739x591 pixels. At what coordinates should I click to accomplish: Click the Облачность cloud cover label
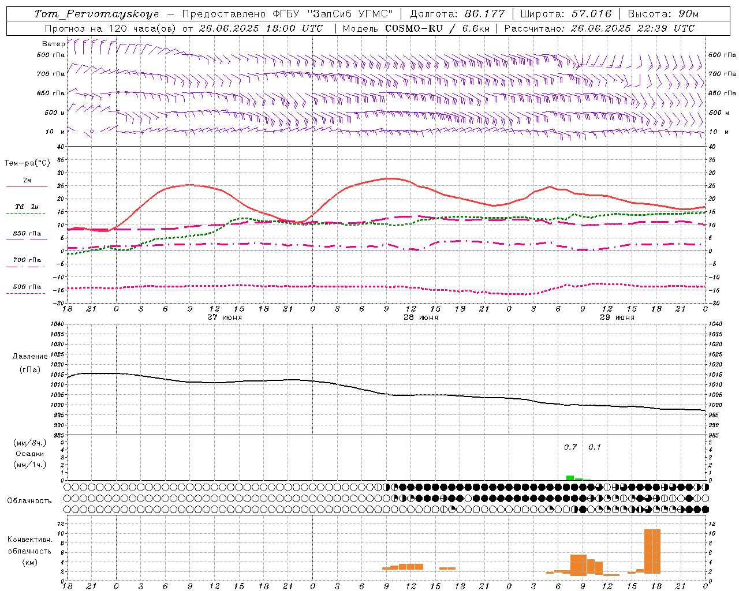click(29, 501)
